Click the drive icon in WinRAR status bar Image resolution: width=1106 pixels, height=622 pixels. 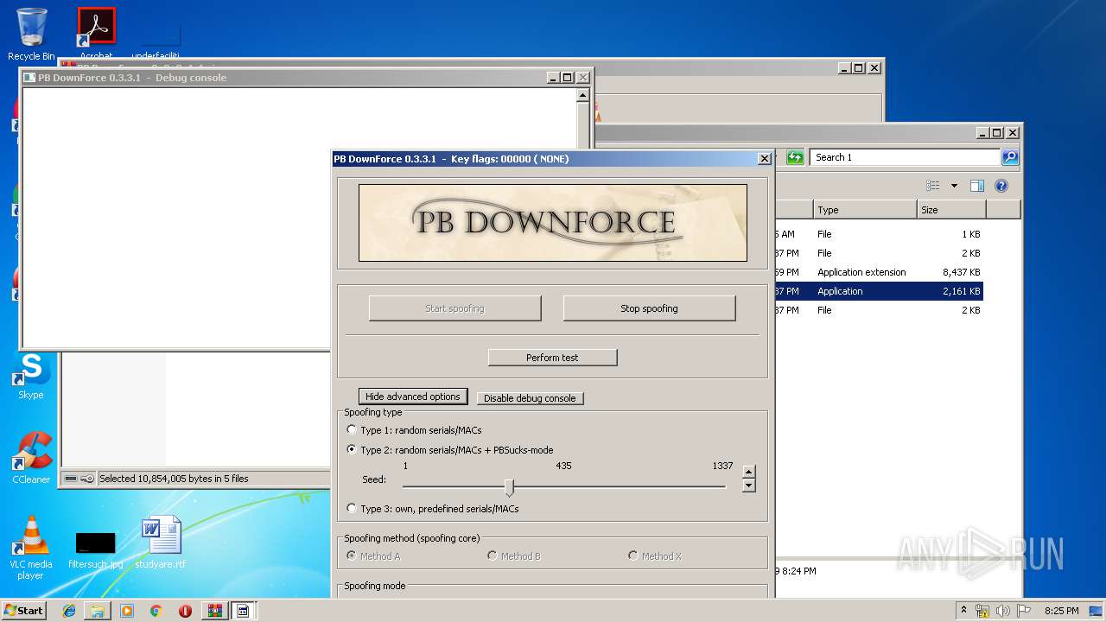click(x=71, y=479)
